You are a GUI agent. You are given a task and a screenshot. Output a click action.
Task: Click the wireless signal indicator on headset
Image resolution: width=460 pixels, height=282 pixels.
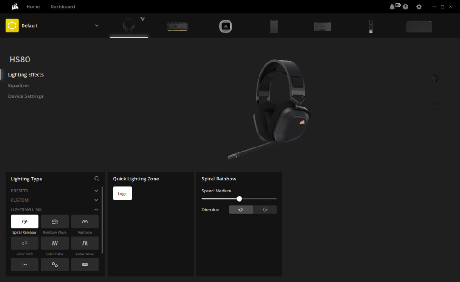[143, 19]
